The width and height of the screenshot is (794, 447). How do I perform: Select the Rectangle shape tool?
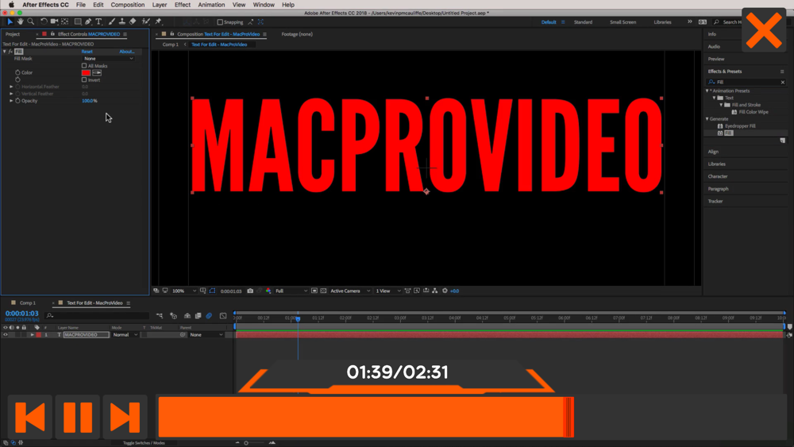coord(78,21)
